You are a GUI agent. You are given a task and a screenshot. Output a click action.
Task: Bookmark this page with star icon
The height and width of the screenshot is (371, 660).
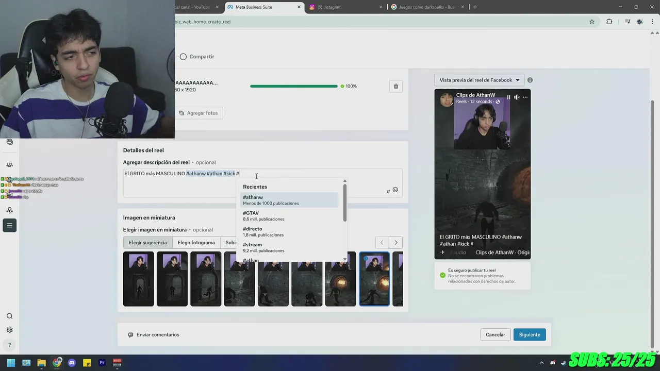pyautogui.click(x=592, y=22)
